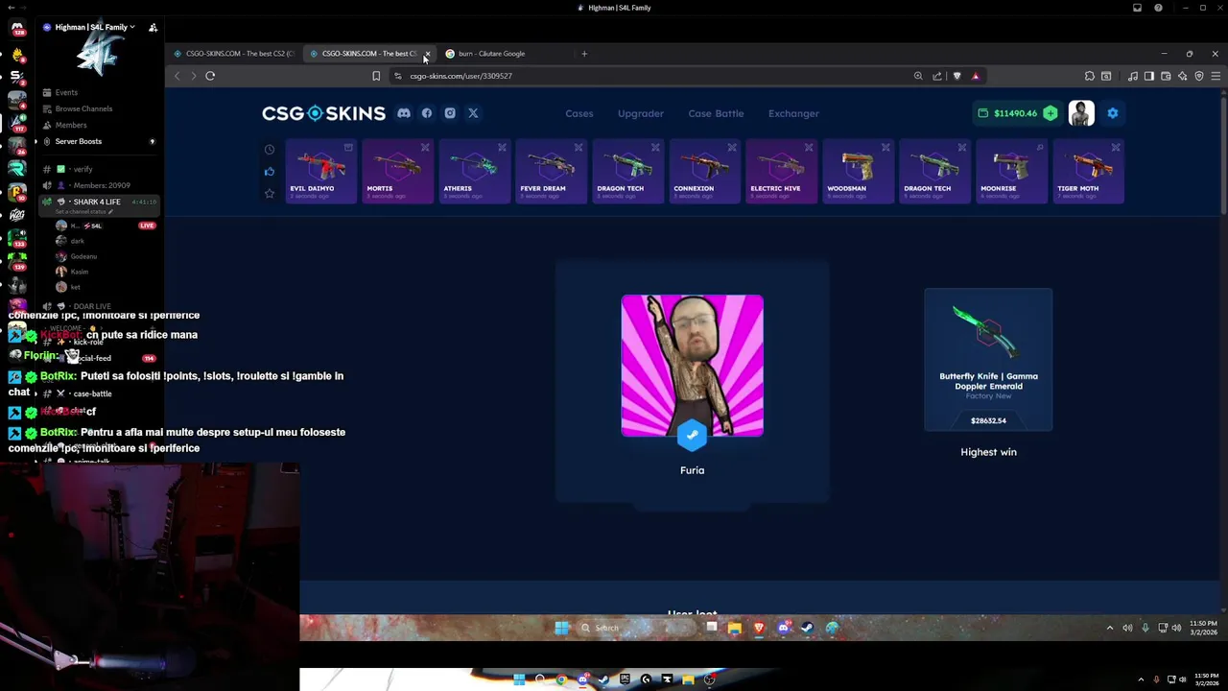Click the $11490.46 wallet balance
This screenshot has width=1228, height=691.
[x=1015, y=113]
